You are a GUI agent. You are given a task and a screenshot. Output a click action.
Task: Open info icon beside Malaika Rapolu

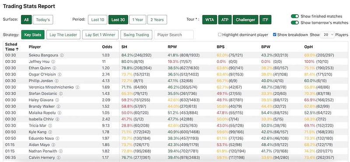click(59, 113)
